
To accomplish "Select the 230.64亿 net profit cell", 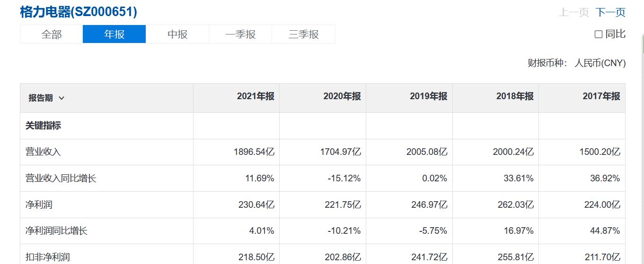I will click(x=236, y=205).
